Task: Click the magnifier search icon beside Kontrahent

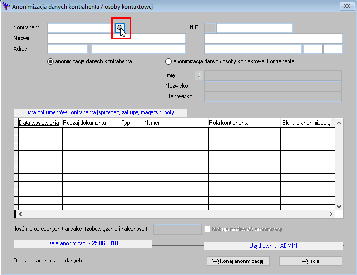Action: [120, 28]
